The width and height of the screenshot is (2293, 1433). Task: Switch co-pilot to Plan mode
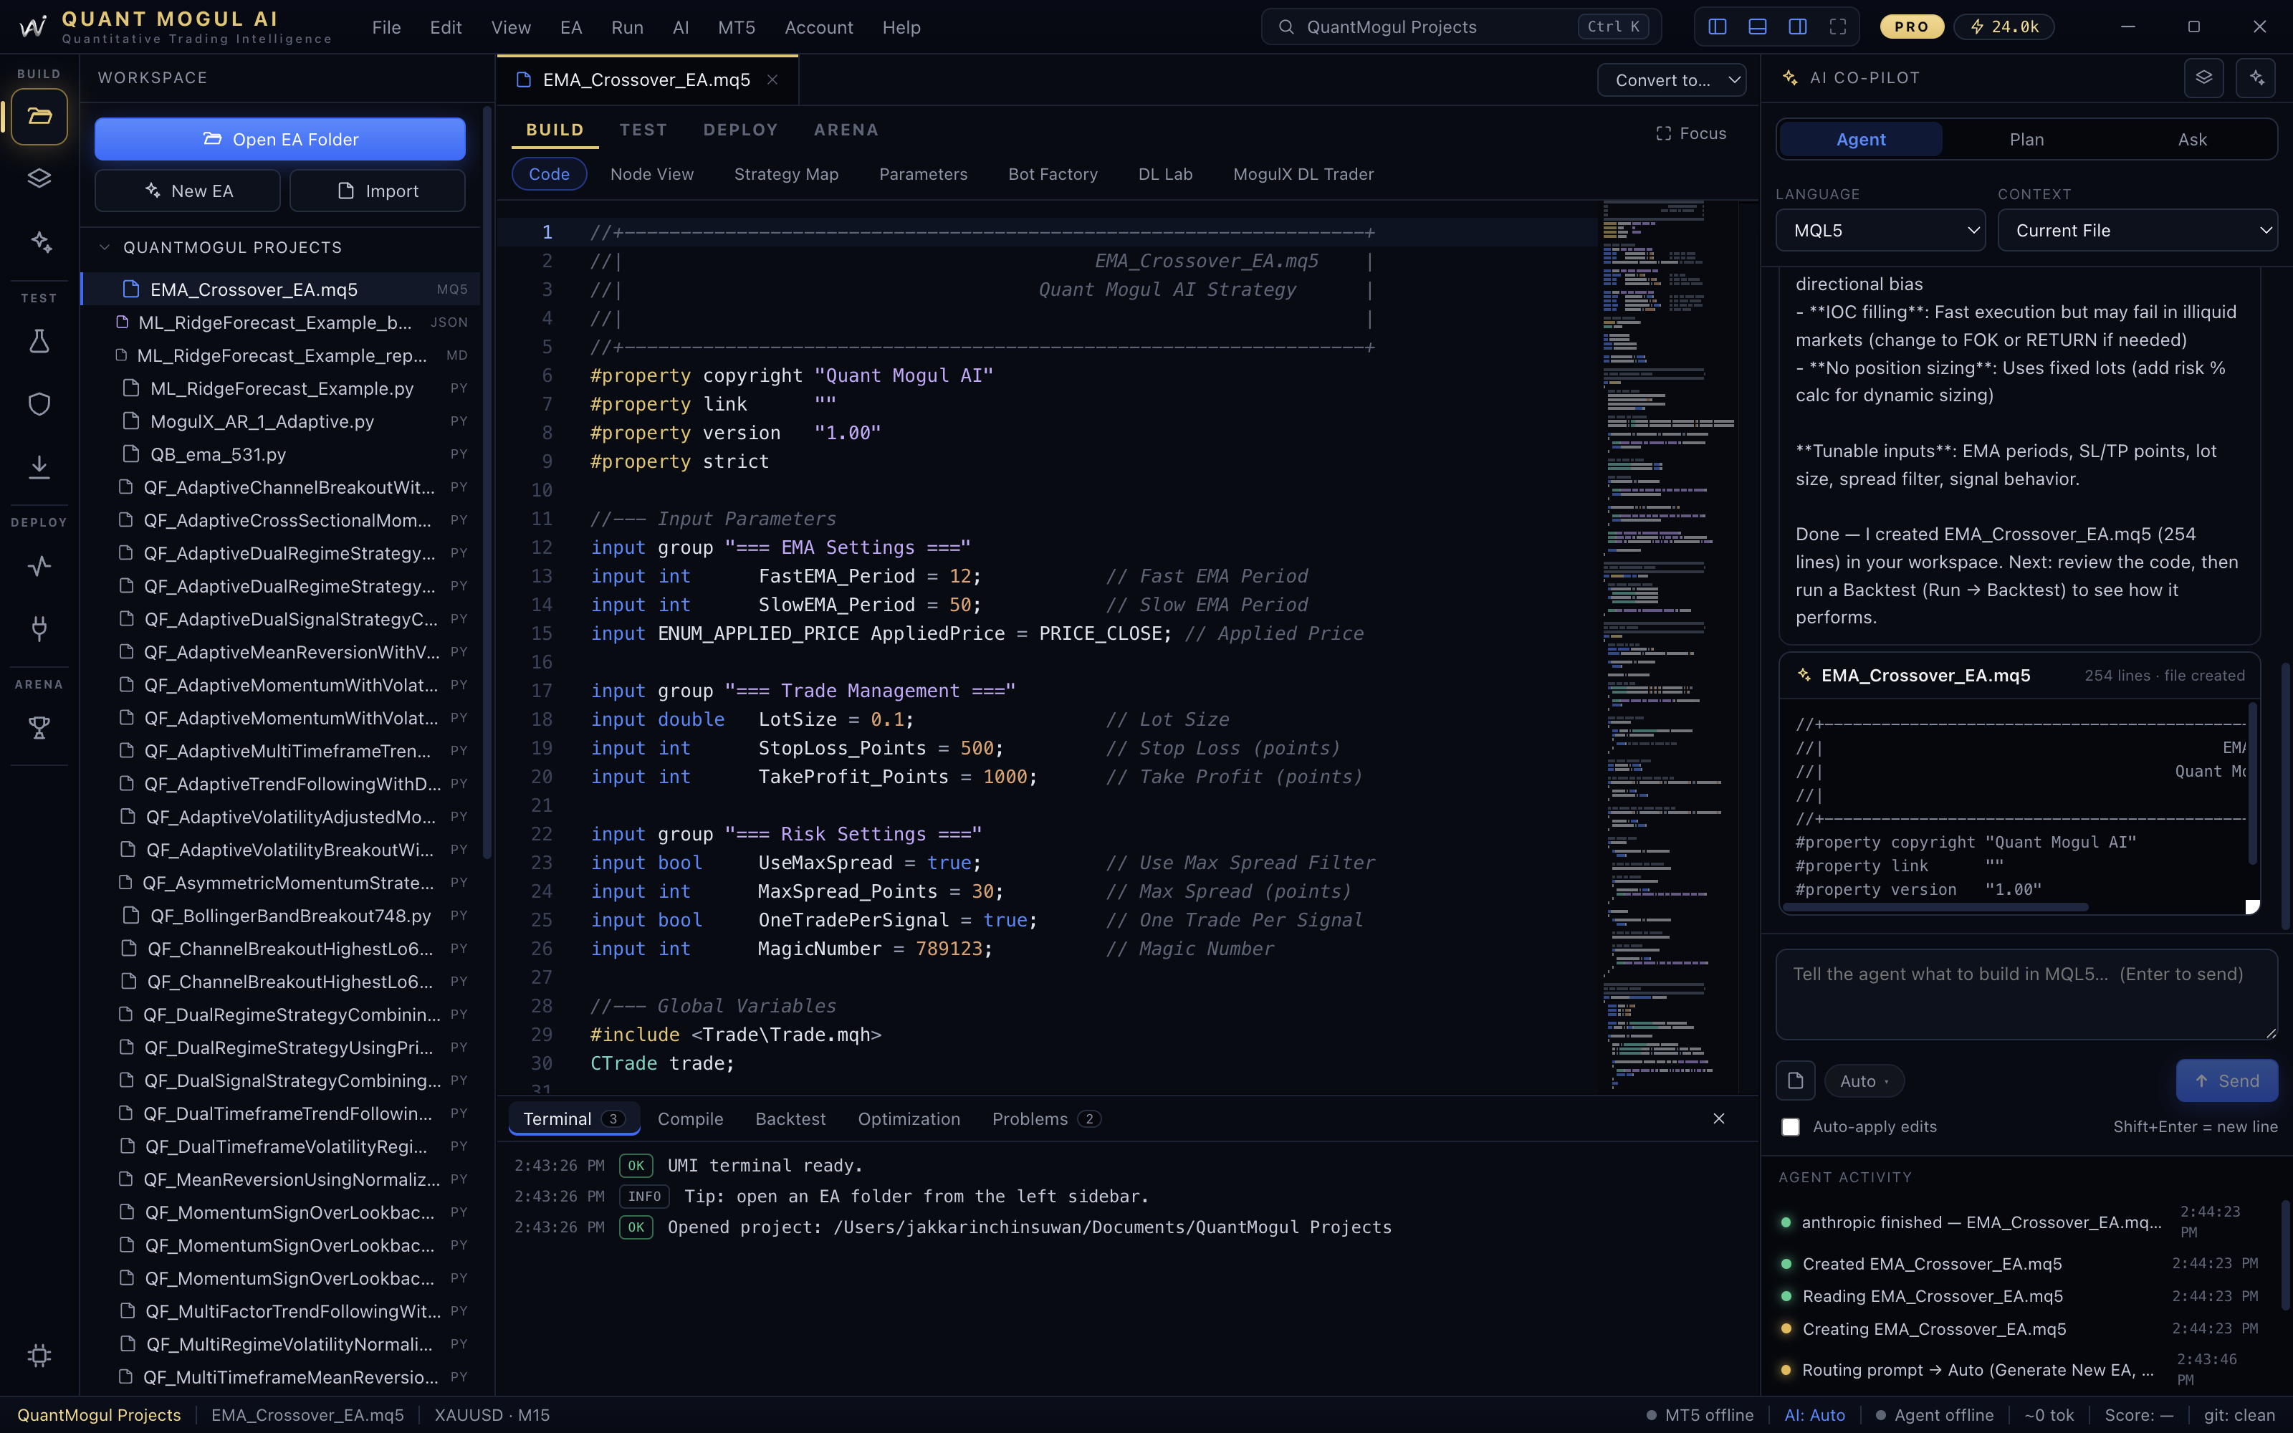2026,139
